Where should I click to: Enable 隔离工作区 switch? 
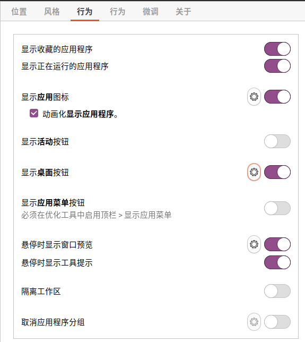point(277,291)
